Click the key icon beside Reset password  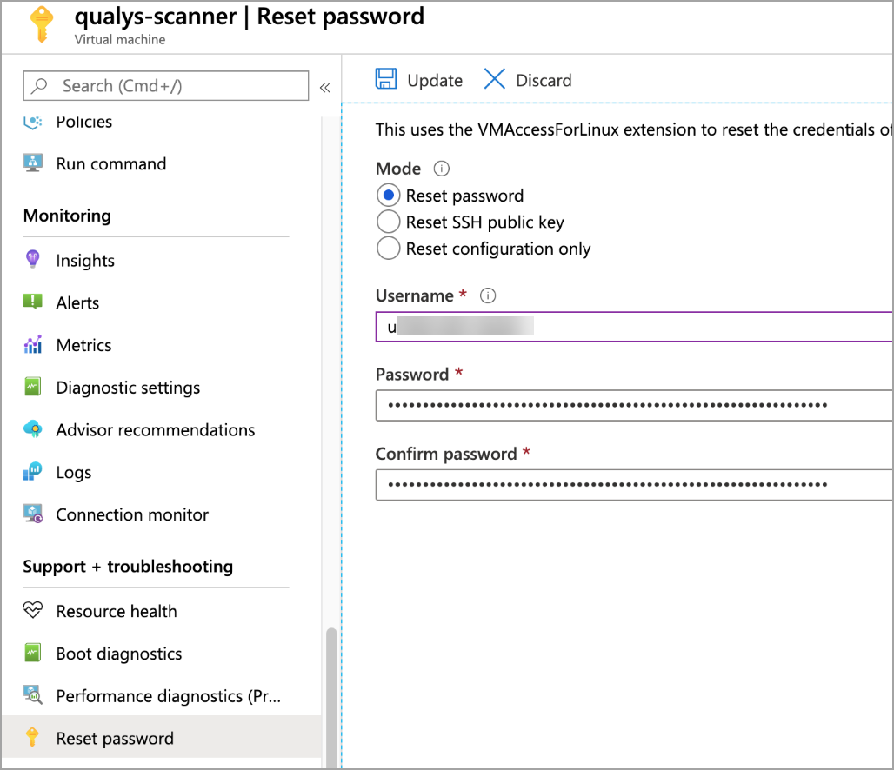tap(32, 738)
